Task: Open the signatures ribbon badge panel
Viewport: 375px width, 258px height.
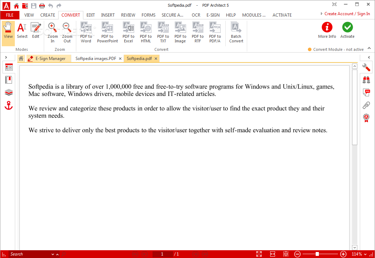Action: (366, 118)
